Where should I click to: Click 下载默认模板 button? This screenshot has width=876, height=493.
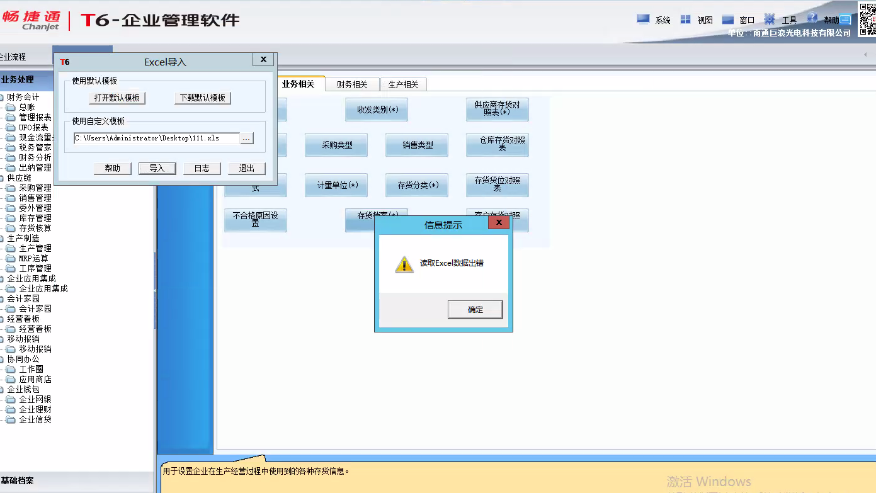(203, 98)
